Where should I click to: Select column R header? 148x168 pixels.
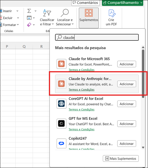41,46
